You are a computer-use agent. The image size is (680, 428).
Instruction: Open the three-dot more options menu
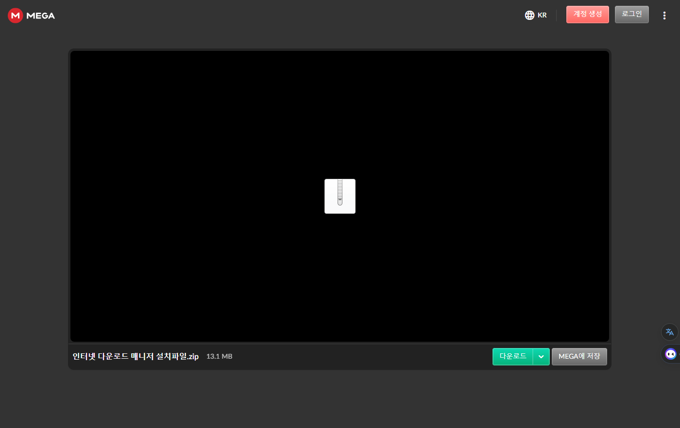coord(664,15)
